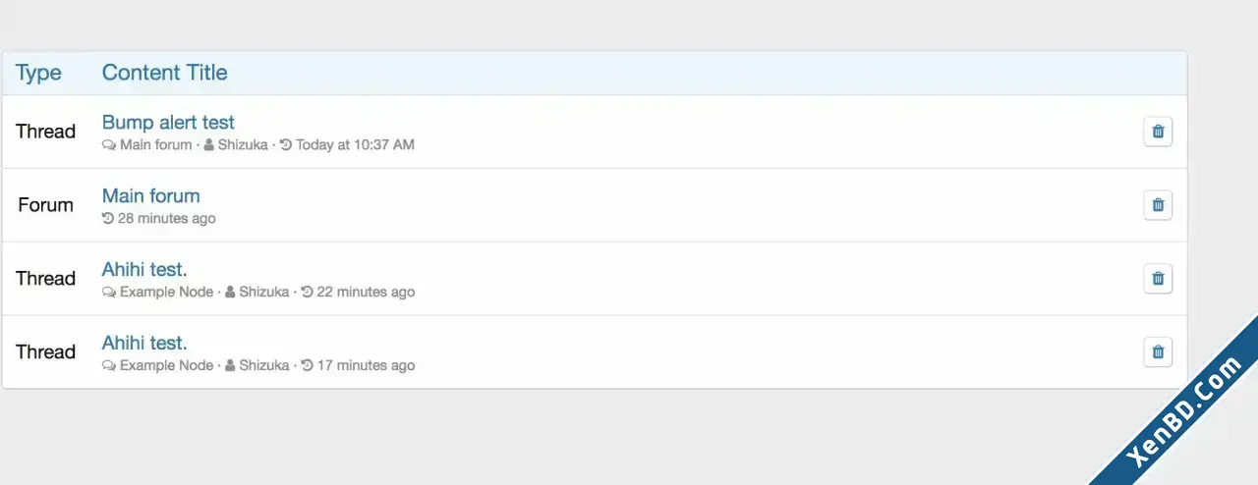Click Main forum link under Bump alert test

coord(156,145)
